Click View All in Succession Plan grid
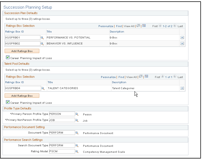Image resolution: width=202 pixels, height=159 pixels. pyautogui.click(x=129, y=26)
